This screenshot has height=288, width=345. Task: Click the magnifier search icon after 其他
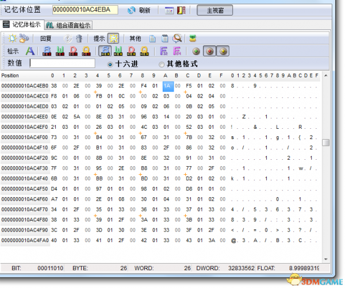coord(178,38)
